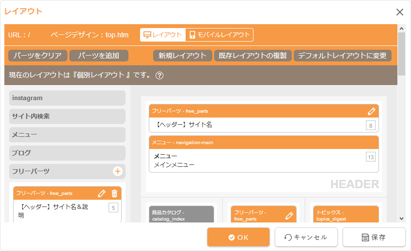
Task: Expand the サイト内検索 parts category
Action: 67,117
